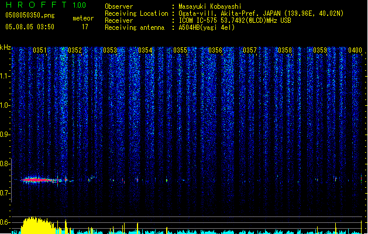Click the "Observer" field label
Screen dimensions: 368x234
point(119,6)
